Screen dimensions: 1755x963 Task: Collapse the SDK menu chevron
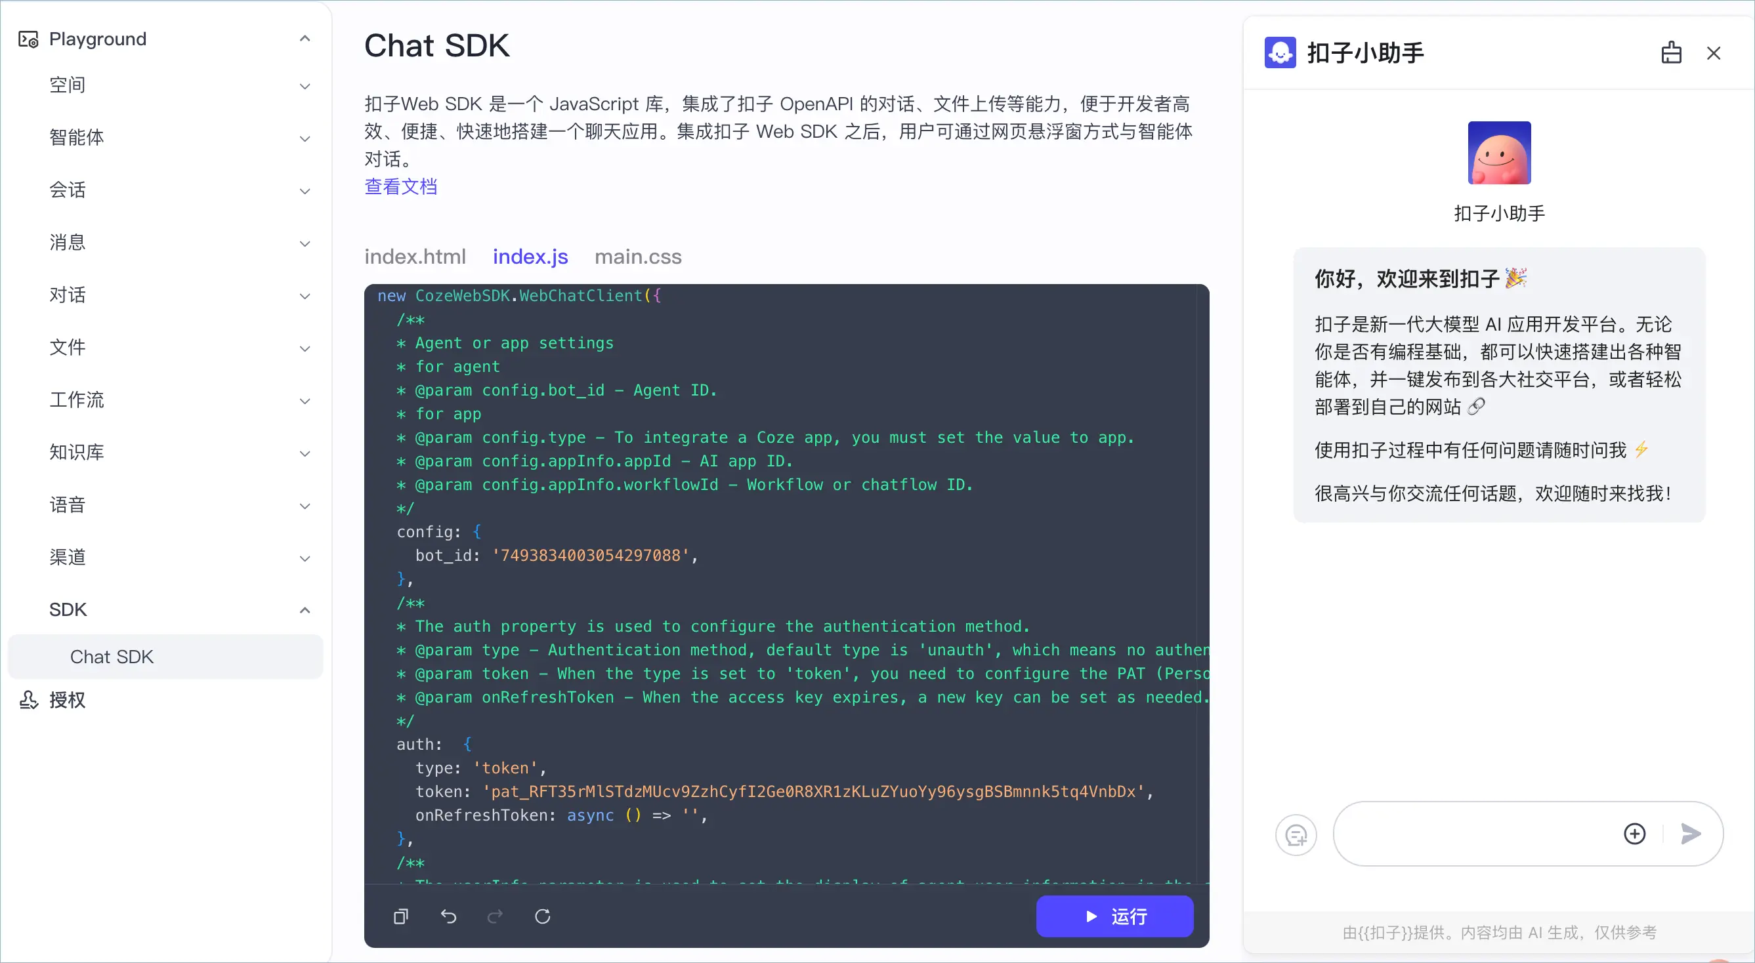coord(305,609)
